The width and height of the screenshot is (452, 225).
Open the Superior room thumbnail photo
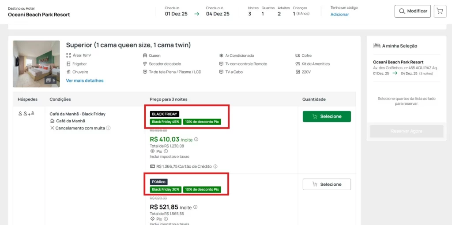(x=36, y=63)
